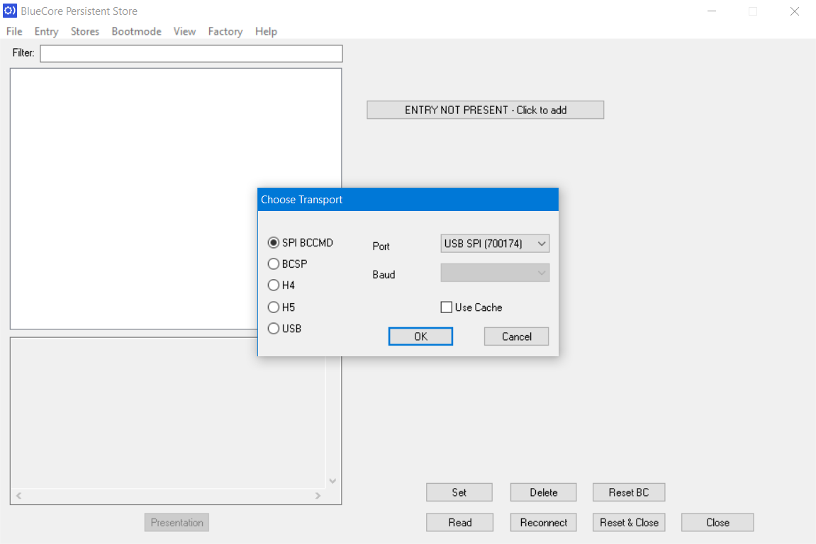Select the USB transport radio button
816x544 pixels.
(x=274, y=328)
